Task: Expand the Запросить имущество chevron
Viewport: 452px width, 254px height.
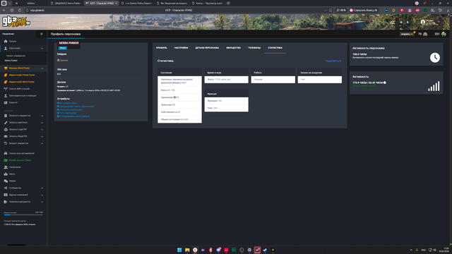Action: (x=42, y=116)
